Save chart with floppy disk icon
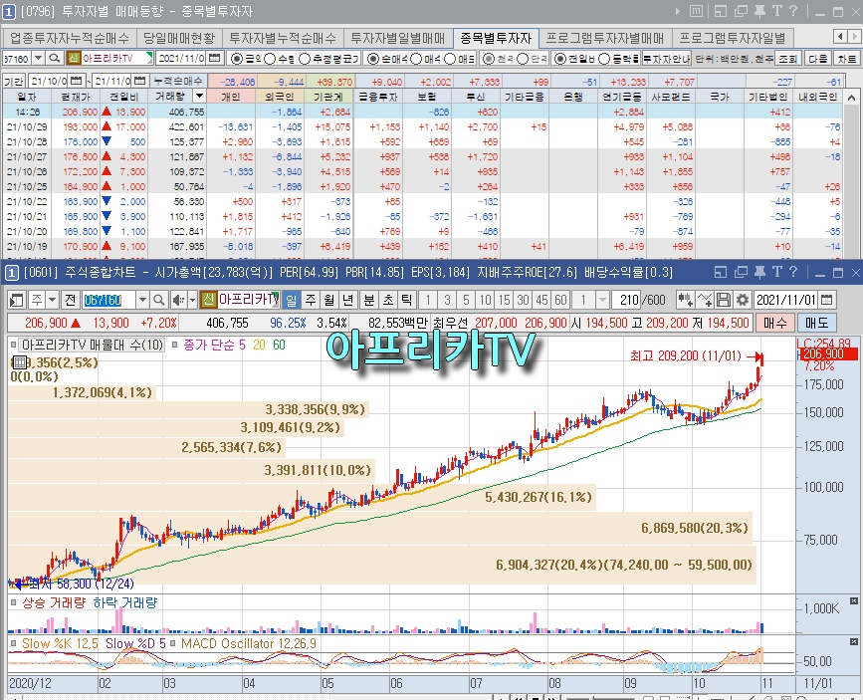This screenshot has height=700, width=863. 724,300
